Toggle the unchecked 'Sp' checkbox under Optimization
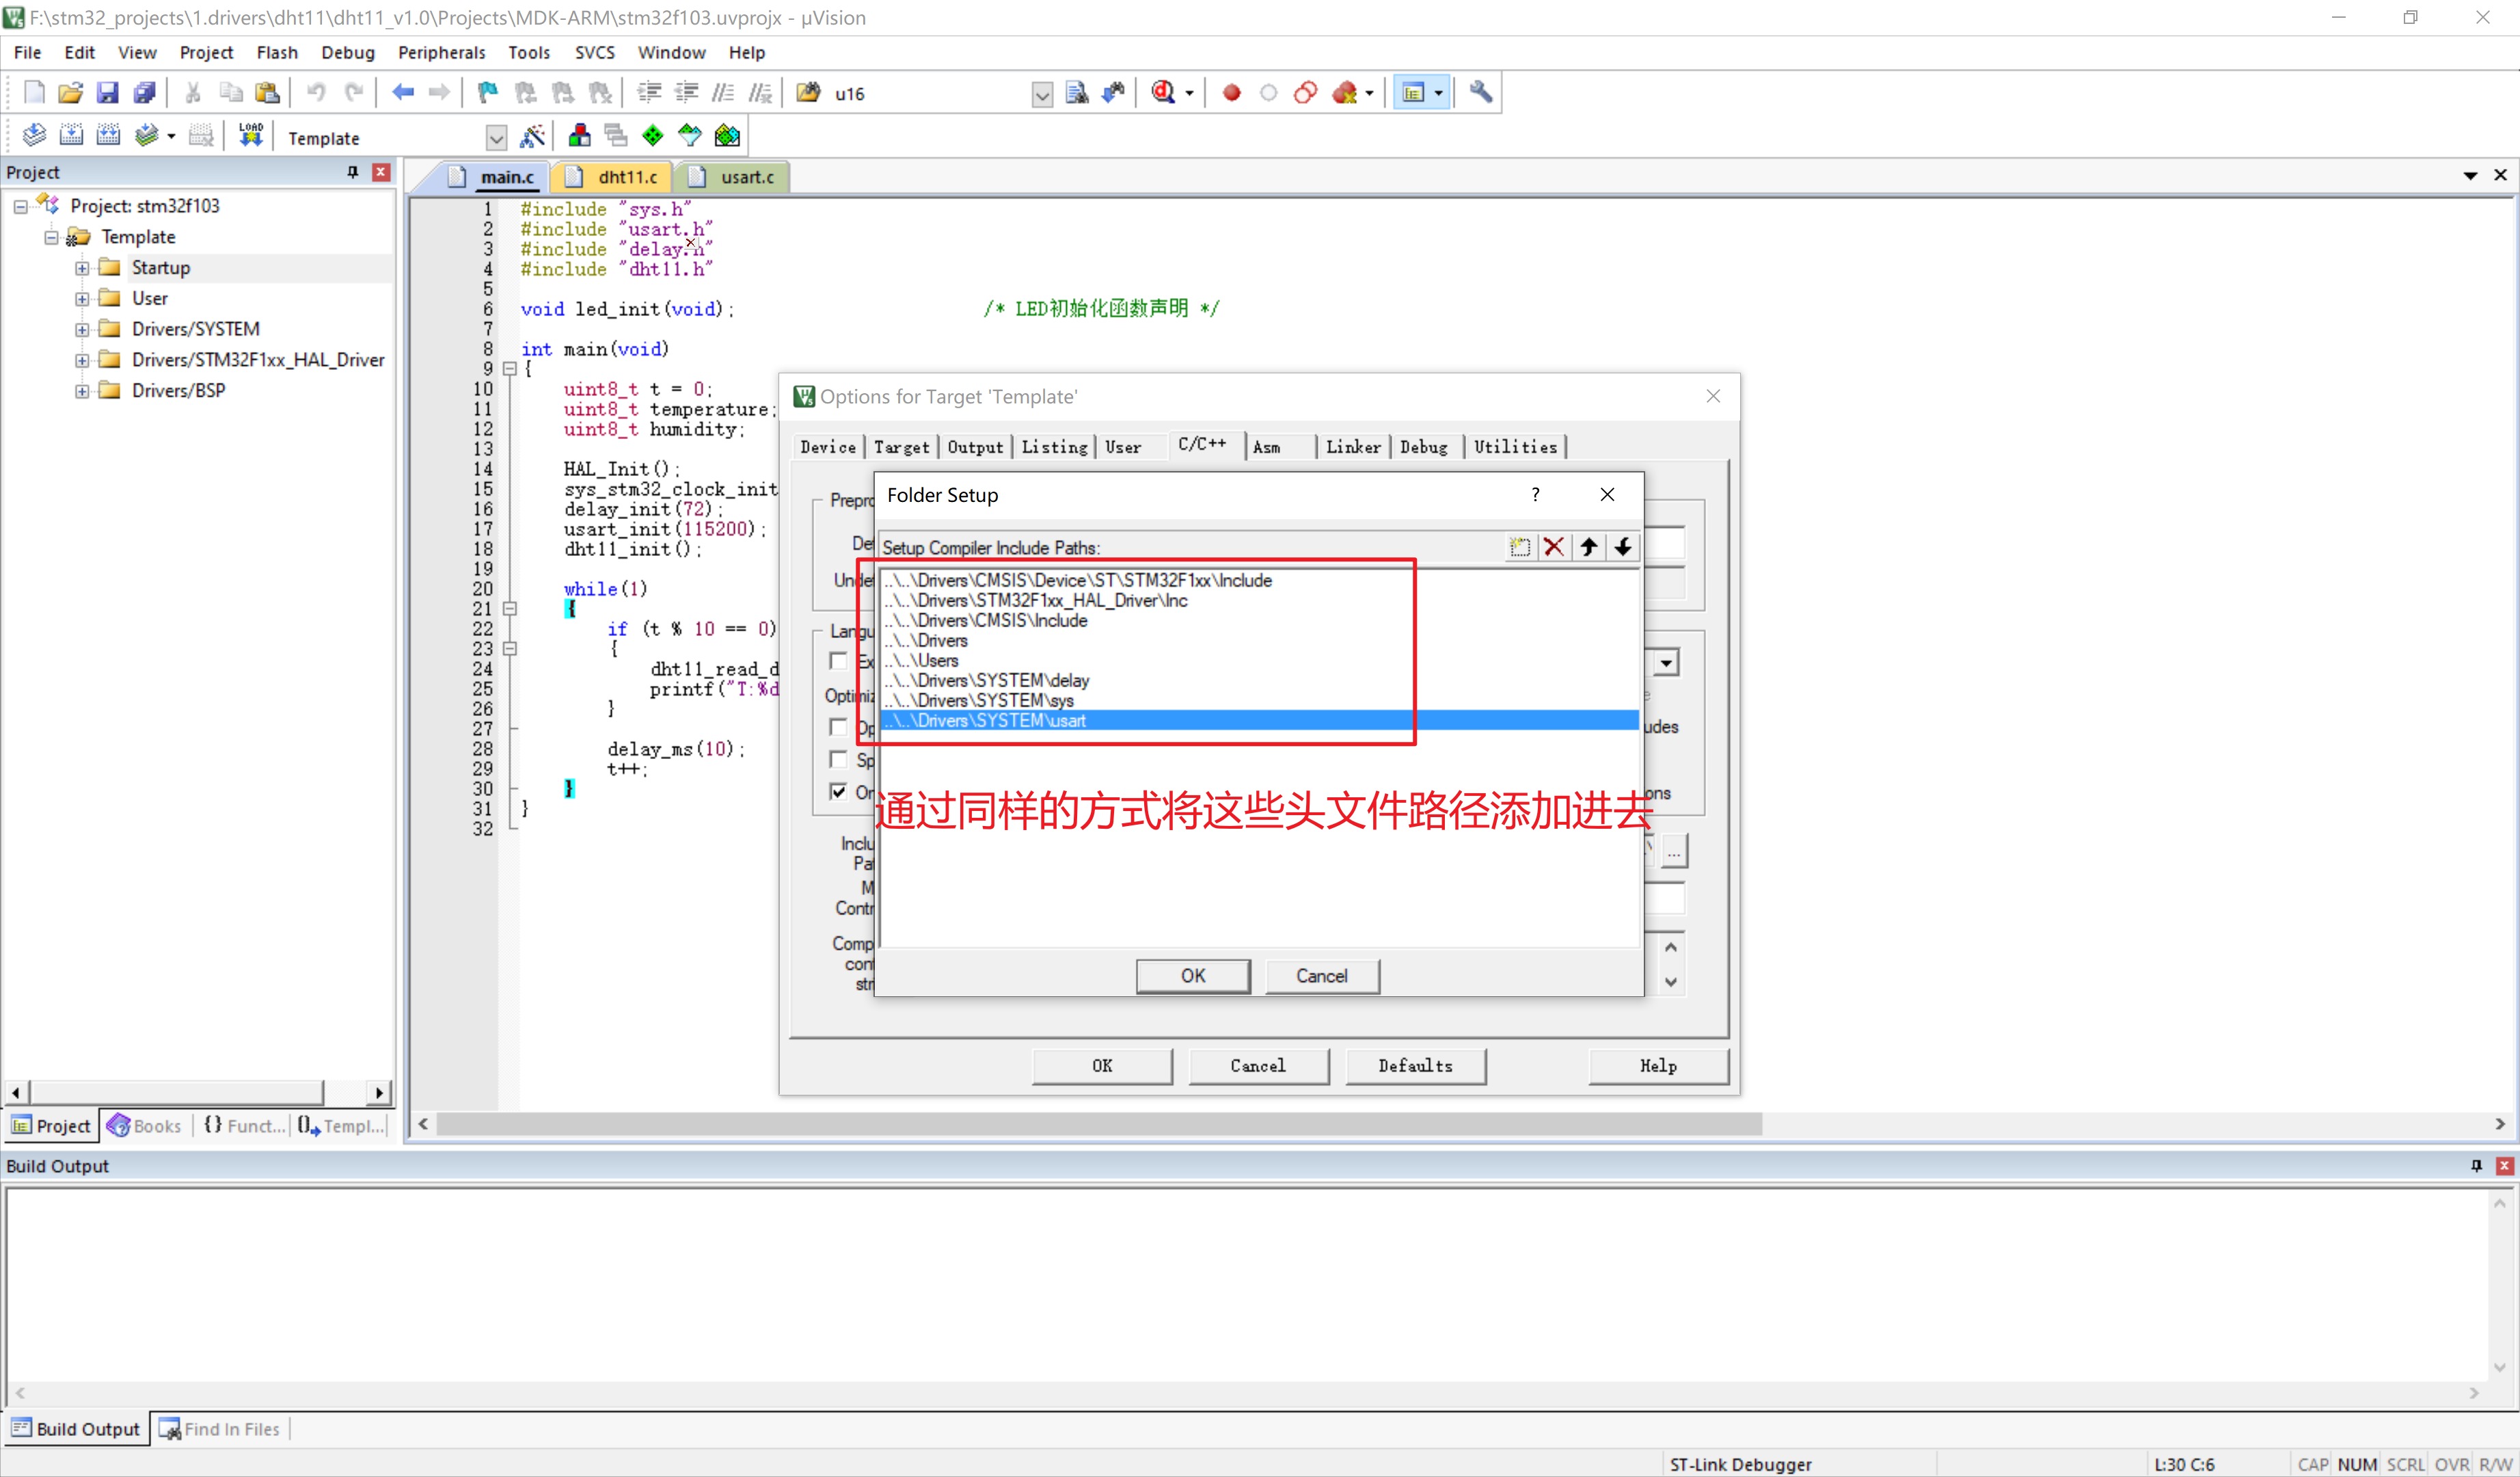The image size is (2520, 1477). pyautogui.click(x=838, y=760)
